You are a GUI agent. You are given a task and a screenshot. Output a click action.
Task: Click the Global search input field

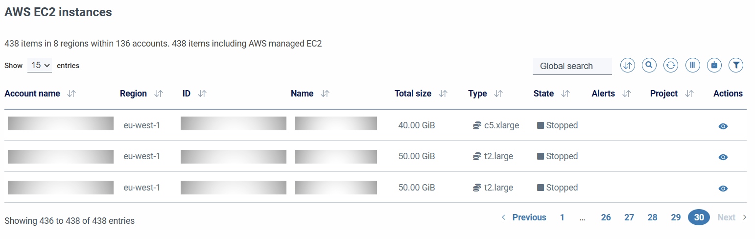pyautogui.click(x=572, y=66)
